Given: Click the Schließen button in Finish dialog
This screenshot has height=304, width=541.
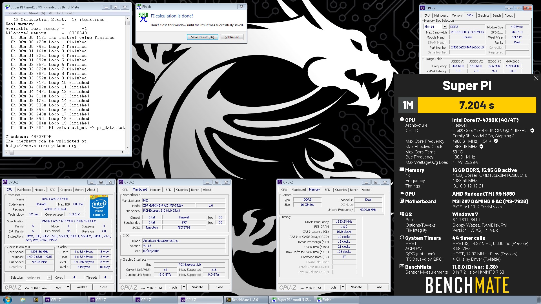Looking at the screenshot, I should pyautogui.click(x=232, y=37).
